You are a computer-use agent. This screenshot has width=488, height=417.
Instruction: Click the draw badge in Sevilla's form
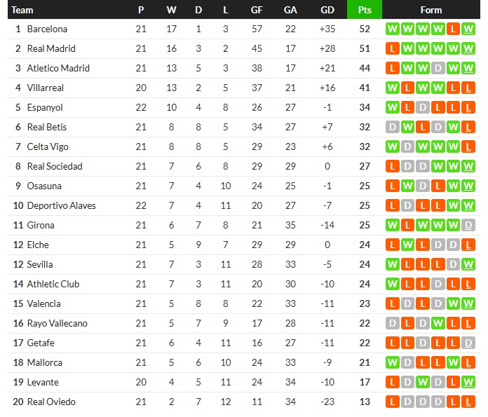pyautogui.click(x=454, y=265)
